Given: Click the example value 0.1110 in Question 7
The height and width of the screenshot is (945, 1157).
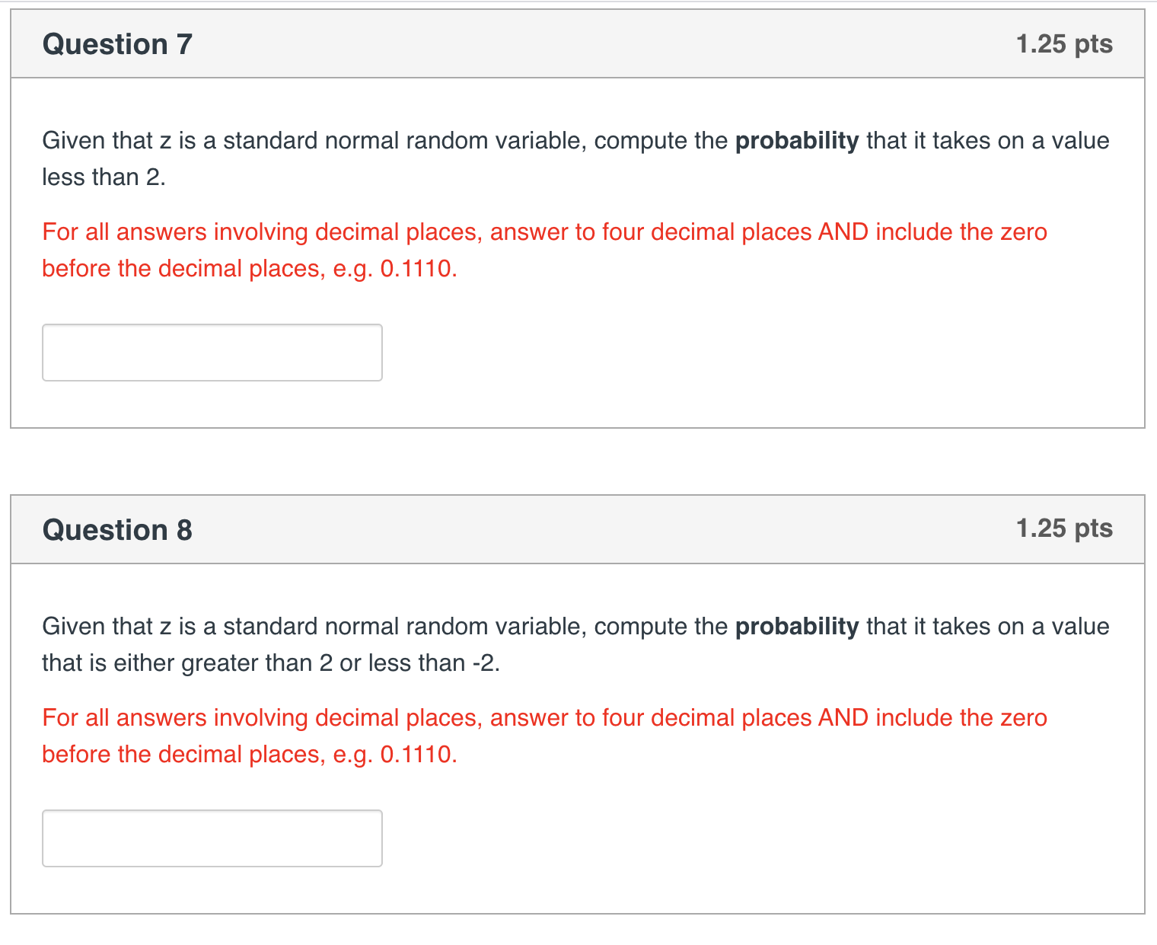Looking at the screenshot, I should coord(418,268).
